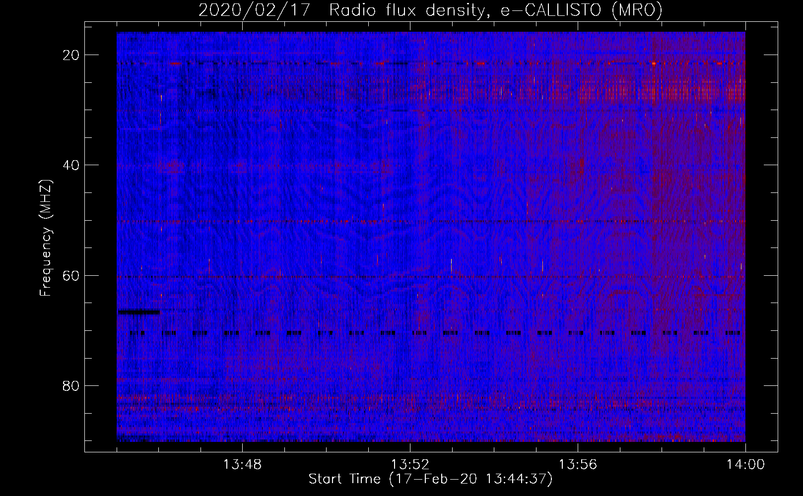803x496 pixels.
Task: Click the 80 MHz frequency tick label
Action: click(x=71, y=385)
